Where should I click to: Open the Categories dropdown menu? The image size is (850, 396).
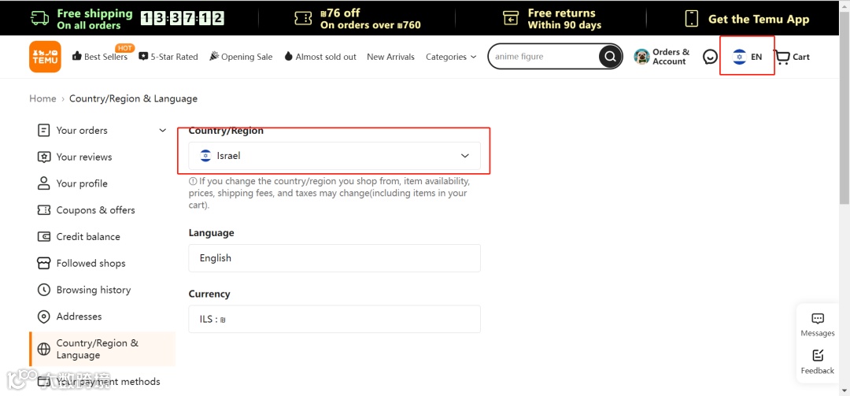[x=451, y=57]
